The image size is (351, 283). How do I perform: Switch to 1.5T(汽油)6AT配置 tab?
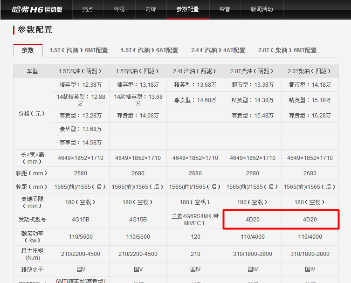149,50
